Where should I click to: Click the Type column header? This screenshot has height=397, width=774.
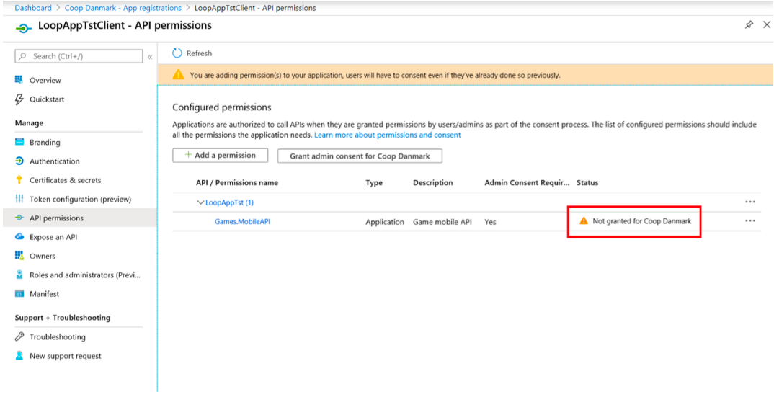point(374,183)
